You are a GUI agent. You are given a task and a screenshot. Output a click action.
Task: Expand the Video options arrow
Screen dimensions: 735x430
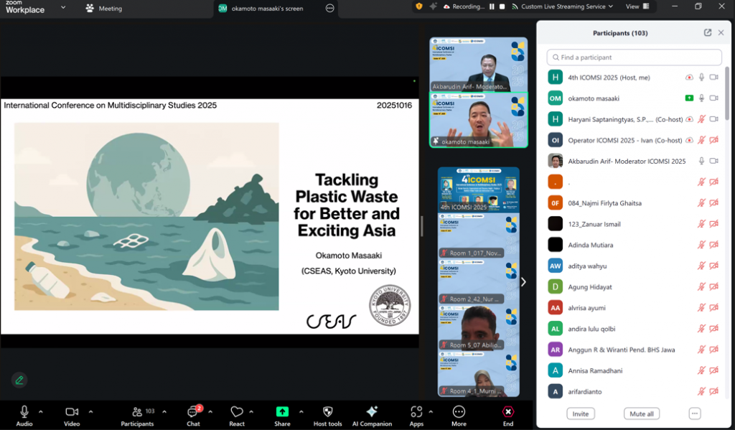(x=90, y=412)
